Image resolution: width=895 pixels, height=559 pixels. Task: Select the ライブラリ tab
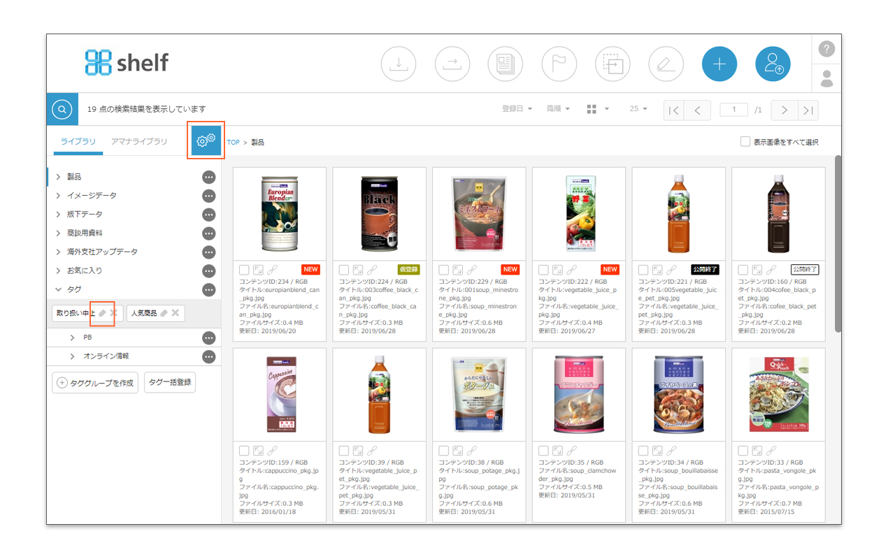78,142
